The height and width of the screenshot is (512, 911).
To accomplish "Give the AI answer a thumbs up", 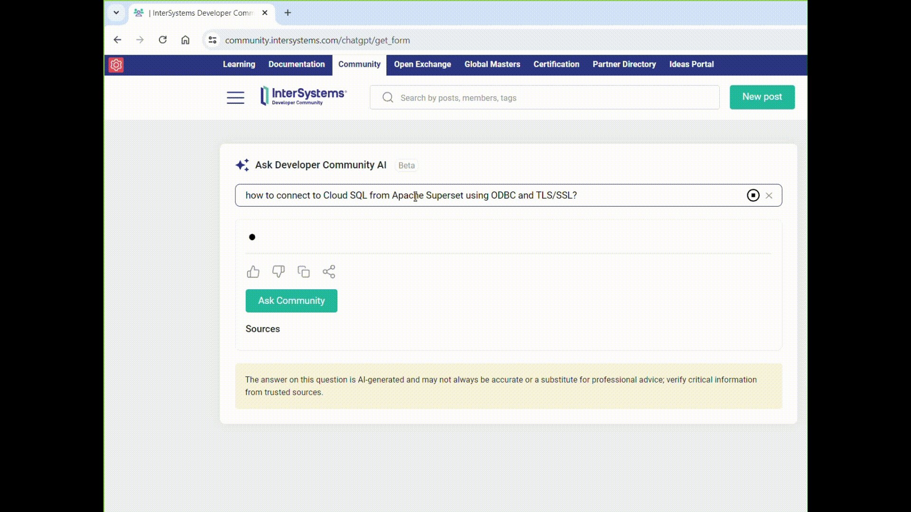I will (x=253, y=271).
